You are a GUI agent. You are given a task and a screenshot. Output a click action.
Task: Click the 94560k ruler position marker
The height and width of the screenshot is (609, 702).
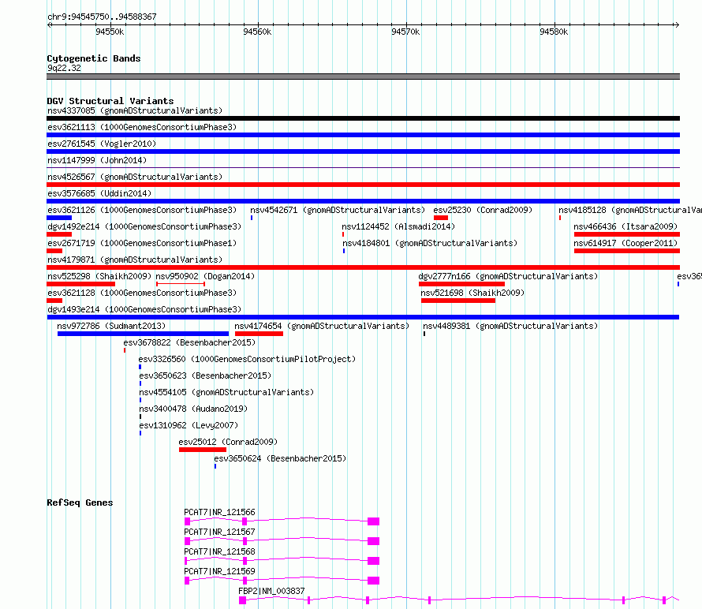[257, 32]
